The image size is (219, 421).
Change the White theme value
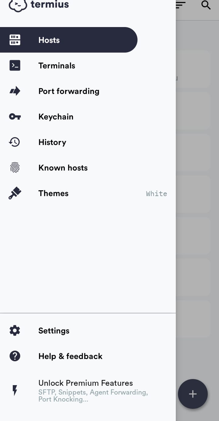pyautogui.click(x=156, y=194)
